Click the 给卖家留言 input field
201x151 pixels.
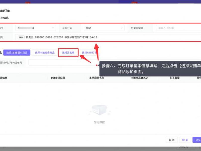(178, 28)
